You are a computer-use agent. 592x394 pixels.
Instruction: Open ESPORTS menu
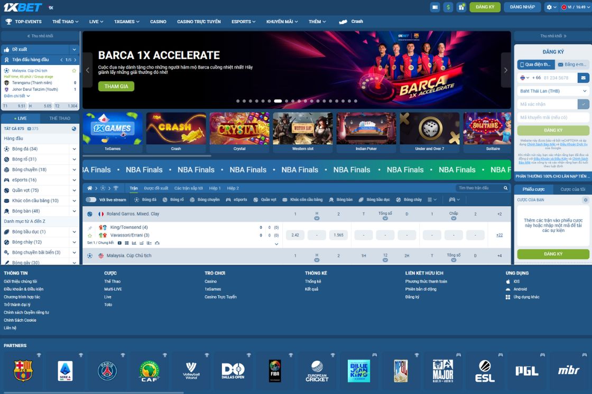[x=243, y=22]
